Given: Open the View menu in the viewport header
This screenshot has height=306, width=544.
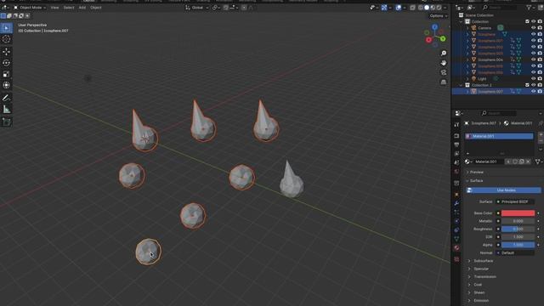Looking at the screenshot, I should point(54,8).
